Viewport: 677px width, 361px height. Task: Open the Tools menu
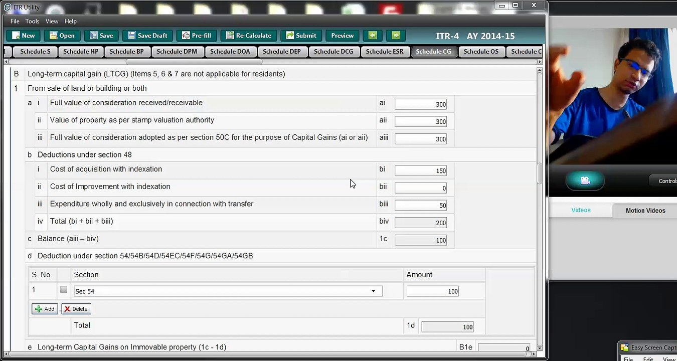point(32,21)
